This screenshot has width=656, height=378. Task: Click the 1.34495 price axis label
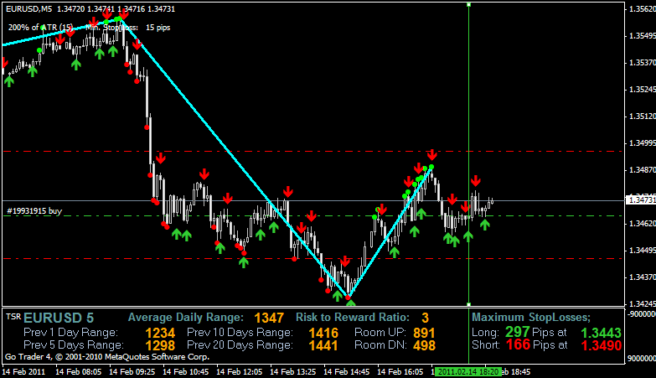[x=642, y=251]
